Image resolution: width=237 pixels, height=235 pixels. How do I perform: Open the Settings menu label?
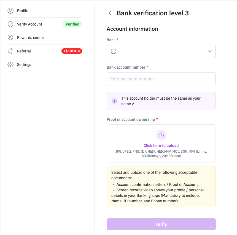click(x=24, y=65)
